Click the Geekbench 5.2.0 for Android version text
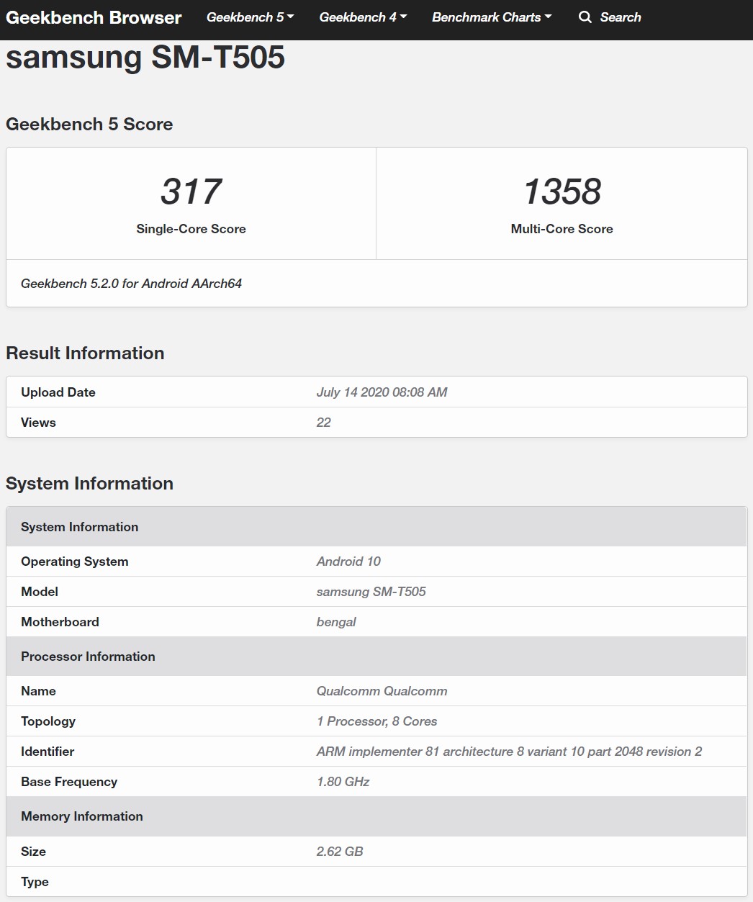The width and height of the screenshot is (753, 902). point(131,284)
